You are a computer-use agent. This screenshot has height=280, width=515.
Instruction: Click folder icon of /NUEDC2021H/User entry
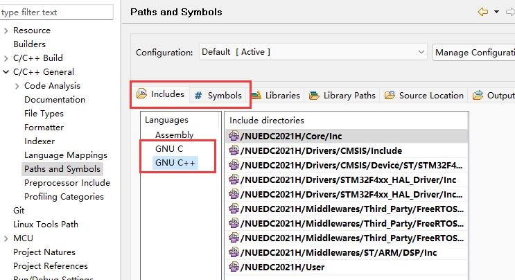point(234,267)
